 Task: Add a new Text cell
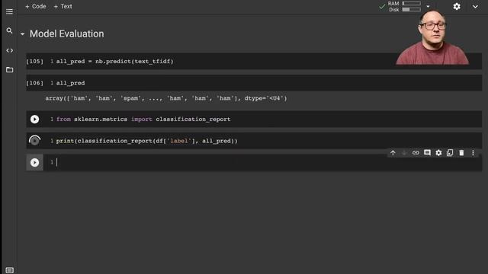click(x=63, y=6)
